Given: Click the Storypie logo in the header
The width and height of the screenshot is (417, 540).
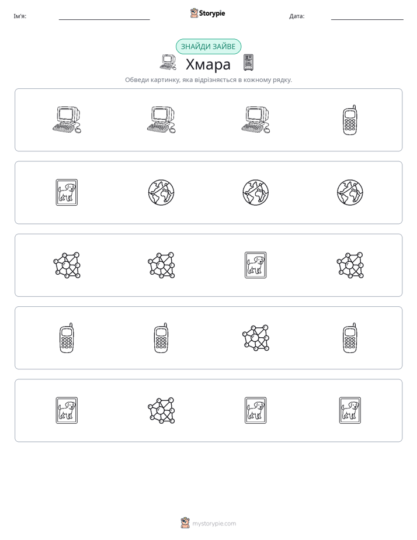Looking at the screenshot, I should 208,13.
